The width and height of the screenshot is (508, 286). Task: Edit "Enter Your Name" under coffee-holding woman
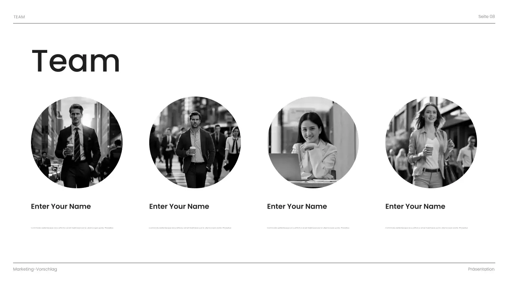click(x=415, y=207)
